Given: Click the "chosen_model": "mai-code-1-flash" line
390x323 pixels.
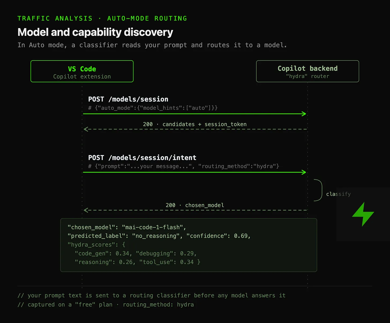Looking at the screenshot, I should pyautogui.click(x=127, y=227).
